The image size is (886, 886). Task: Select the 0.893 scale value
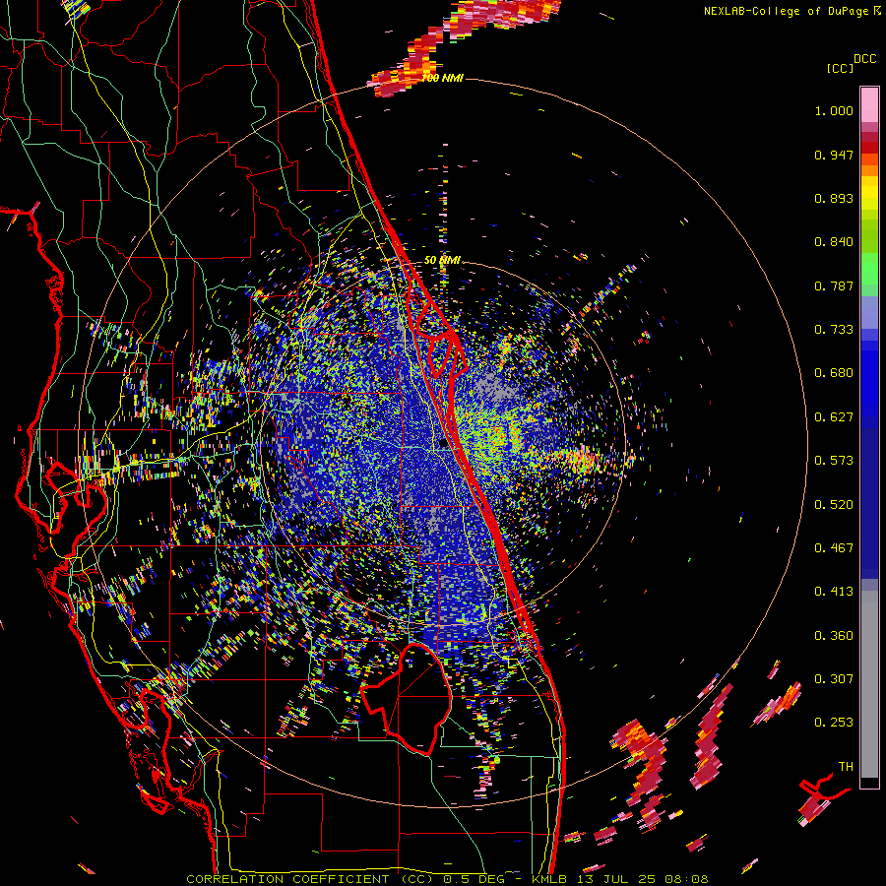pyautogui.click(x=834, y=198)
